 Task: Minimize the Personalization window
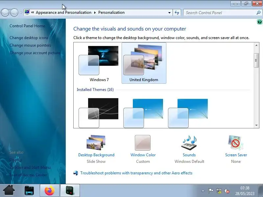[235, 3]
